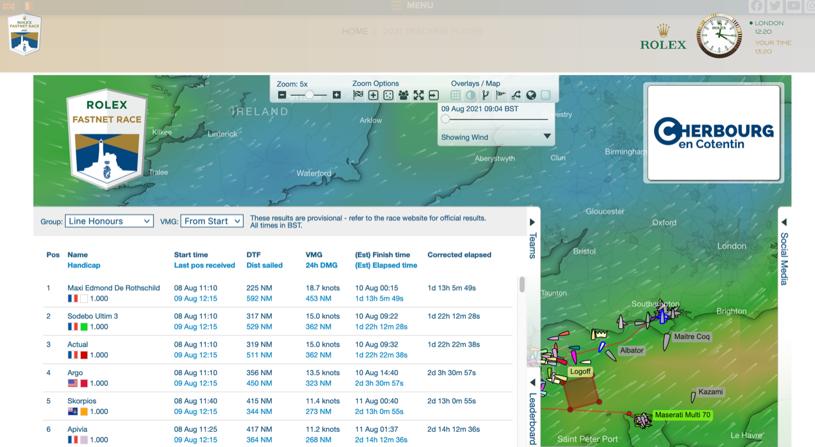
Task: Select the chequered flag zoom option
Action: pos(358,95)
